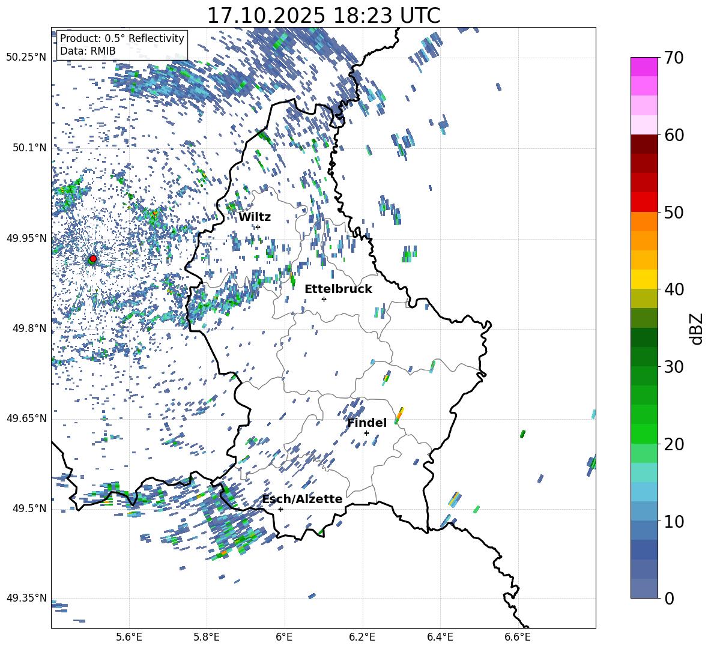The image size is (711, 649).
Task: Click the Product 0.5° Reflectivity text
Action: pos(122,38)
